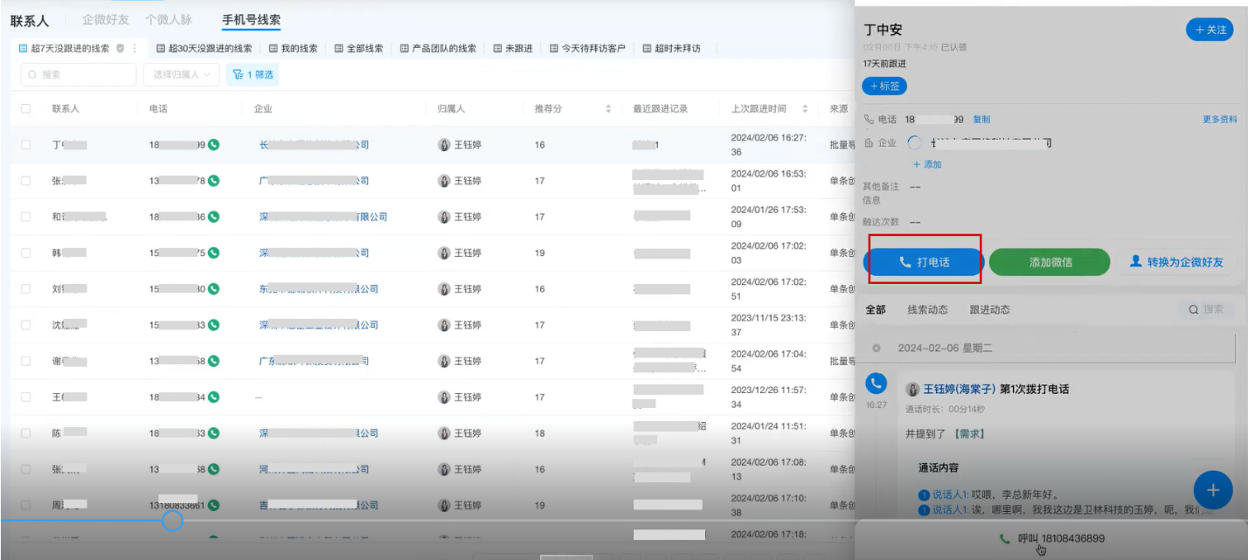Image resolution: width=1248 pixels, height=560 pixels.
Task: Click 王钰婷(海棠子) avatar in call record
Action: coord(912,390)
